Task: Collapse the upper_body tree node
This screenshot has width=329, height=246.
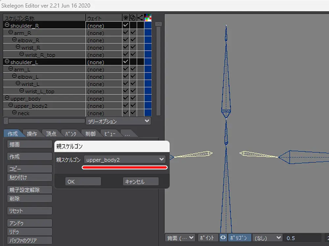Action: [x=7, y=98]
